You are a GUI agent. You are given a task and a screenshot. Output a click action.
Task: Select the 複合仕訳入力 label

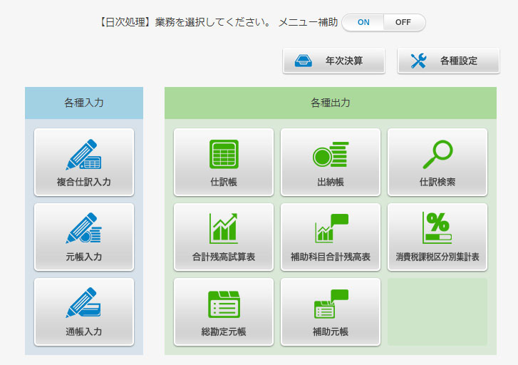[83, 182]
